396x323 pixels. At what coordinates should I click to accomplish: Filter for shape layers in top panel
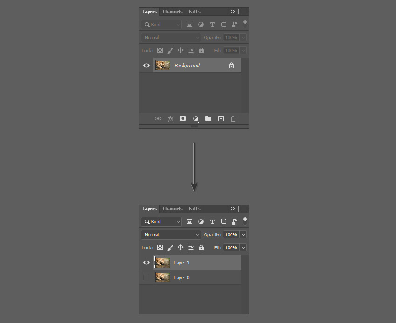pos(223,25)
